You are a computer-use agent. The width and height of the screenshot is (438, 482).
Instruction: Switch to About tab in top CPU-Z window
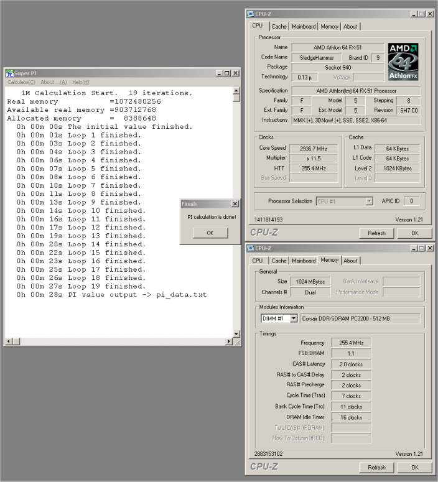pos(350,27)
